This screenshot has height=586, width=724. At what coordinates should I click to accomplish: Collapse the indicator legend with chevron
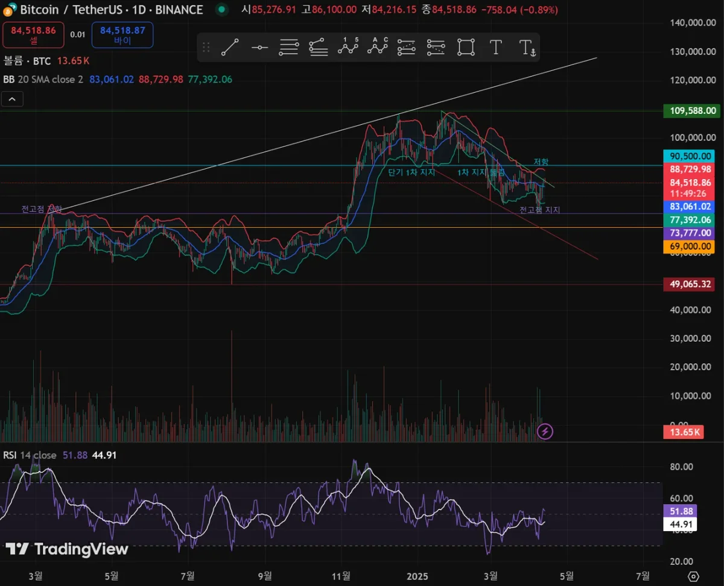coord(13,99)
